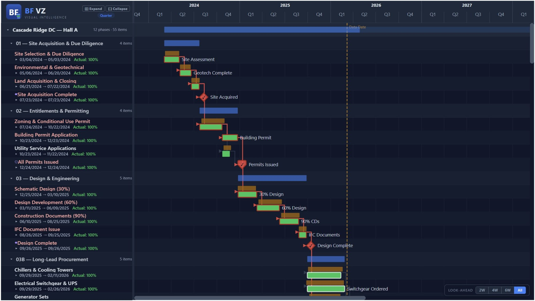
Task: Toggle the 6W look-ahead filter
Action: pos(508,290)
